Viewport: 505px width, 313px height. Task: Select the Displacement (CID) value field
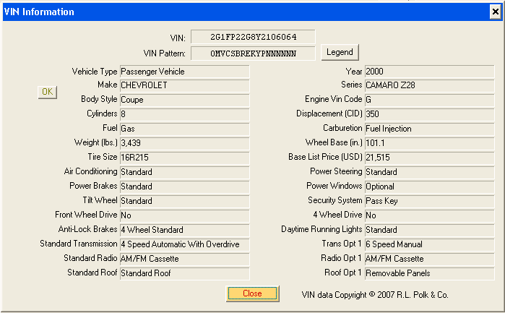429,114
